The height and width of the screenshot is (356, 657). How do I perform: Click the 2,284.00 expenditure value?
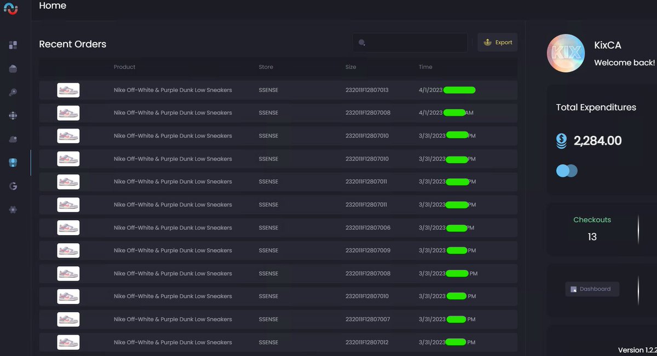(x=598, y=141)
